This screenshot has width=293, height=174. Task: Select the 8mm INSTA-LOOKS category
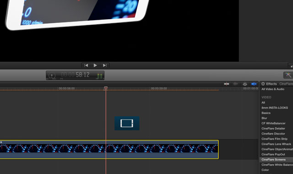pos(275,108)
